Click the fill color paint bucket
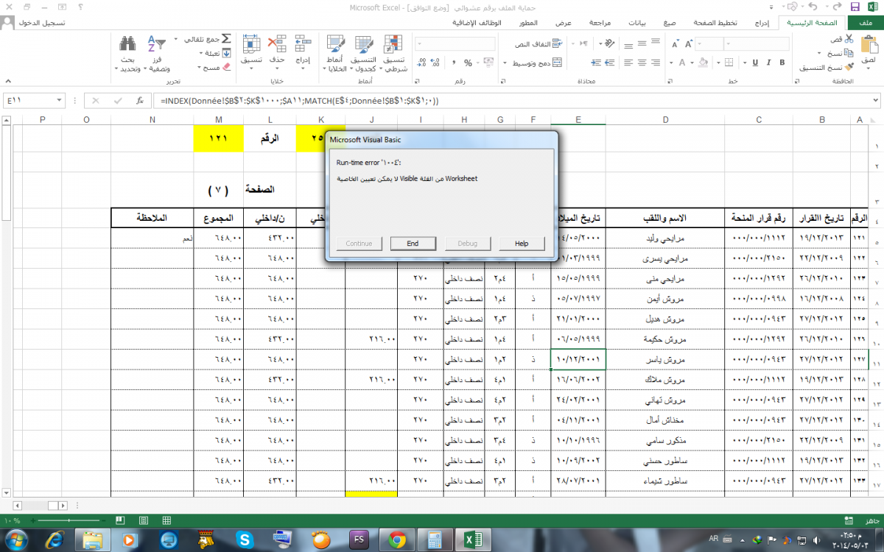Screen dimensions: 884x552 703,63
